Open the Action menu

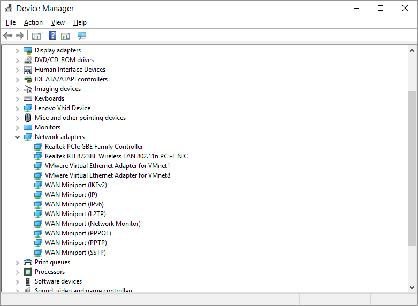(x=33, y=22)
